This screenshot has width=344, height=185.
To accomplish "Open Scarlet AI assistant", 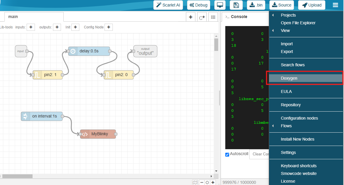I will 168,5.
